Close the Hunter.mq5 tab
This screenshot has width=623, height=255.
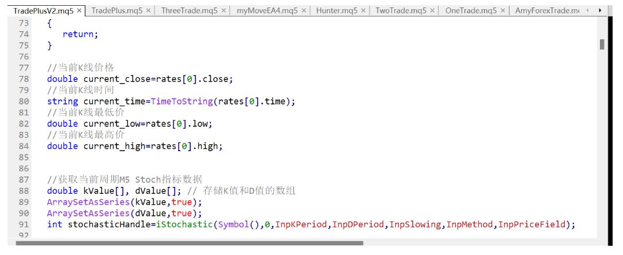pyautogui.click(x=363, y=11)
